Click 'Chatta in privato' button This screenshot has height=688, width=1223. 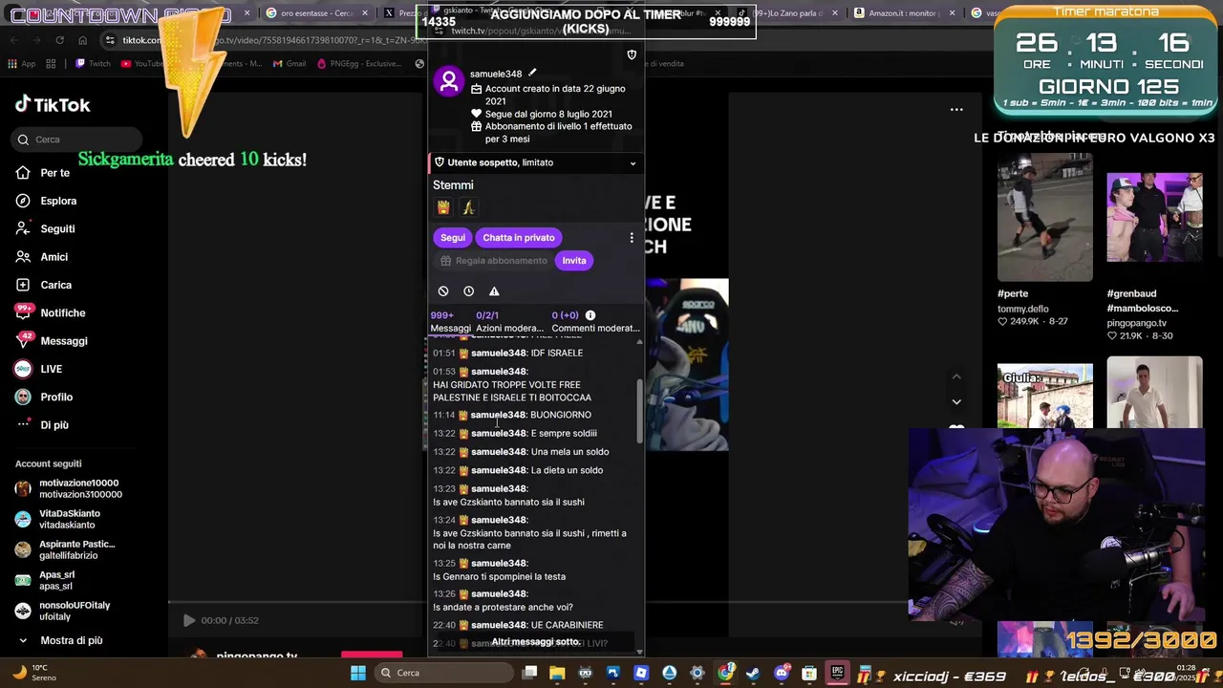[x=519, y=237]
